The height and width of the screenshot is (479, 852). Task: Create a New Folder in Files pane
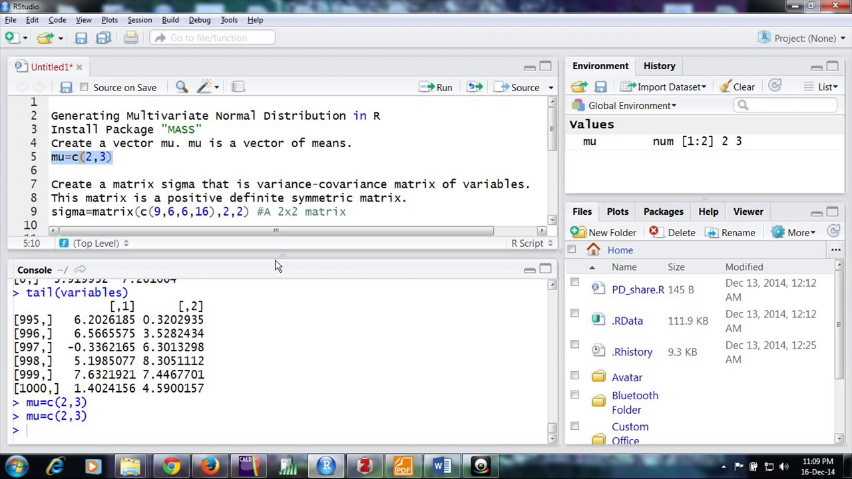[x=604, y=232]
